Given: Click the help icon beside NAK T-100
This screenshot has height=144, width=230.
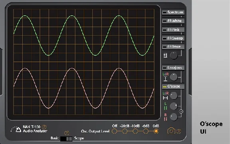Looking at the screenshot, I should point(44,127).
